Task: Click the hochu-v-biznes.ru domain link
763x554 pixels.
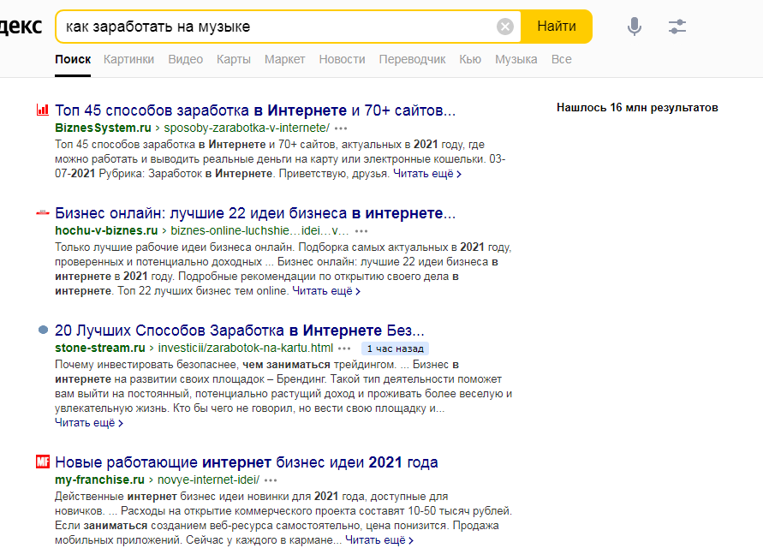Action: [106, 230]
